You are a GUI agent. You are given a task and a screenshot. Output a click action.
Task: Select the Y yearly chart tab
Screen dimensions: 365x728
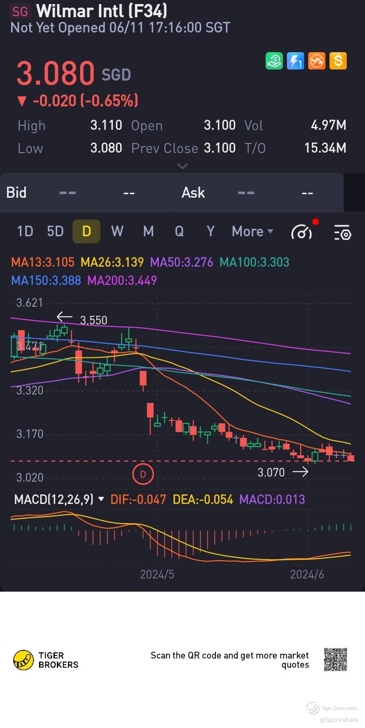pyautogui.click(x=210, y=231)
